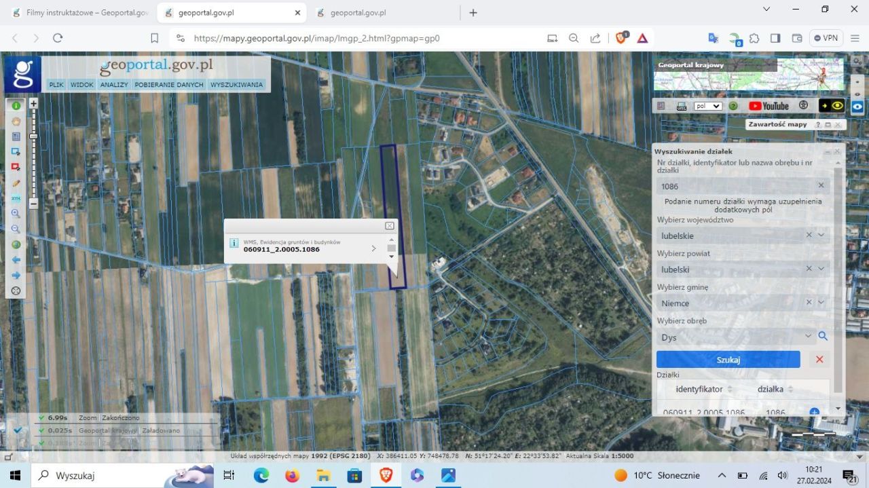Image resolution: width=869 pixels, height=488 pixels.
Task: Open the YouTube tutorials link icon
Action: (x=769, y=106)
